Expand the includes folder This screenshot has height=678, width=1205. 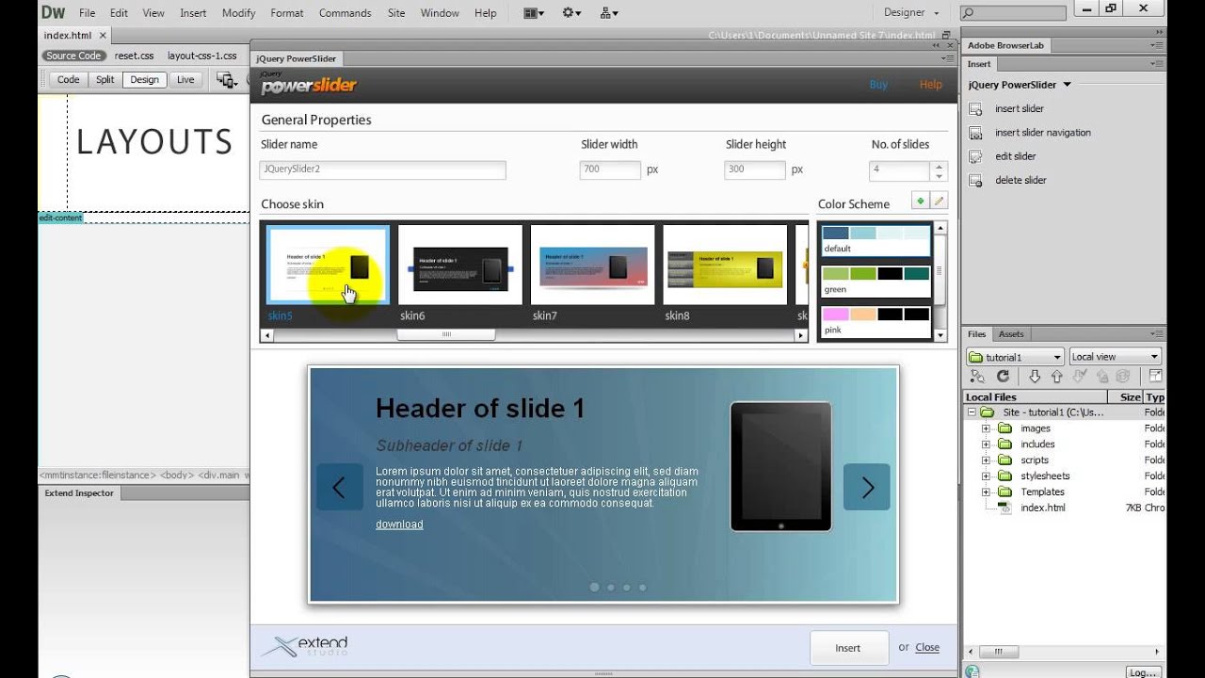pyautogui.click(x=987, y=444)
